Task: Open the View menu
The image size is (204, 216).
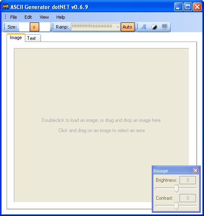Action: (44, 17)
